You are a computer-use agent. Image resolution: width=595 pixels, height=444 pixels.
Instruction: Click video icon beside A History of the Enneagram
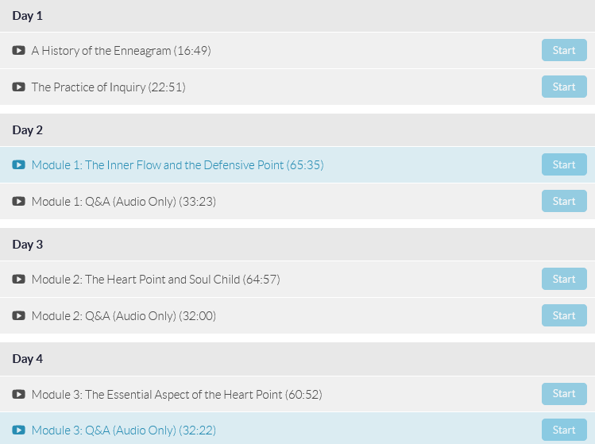(18, 51)
